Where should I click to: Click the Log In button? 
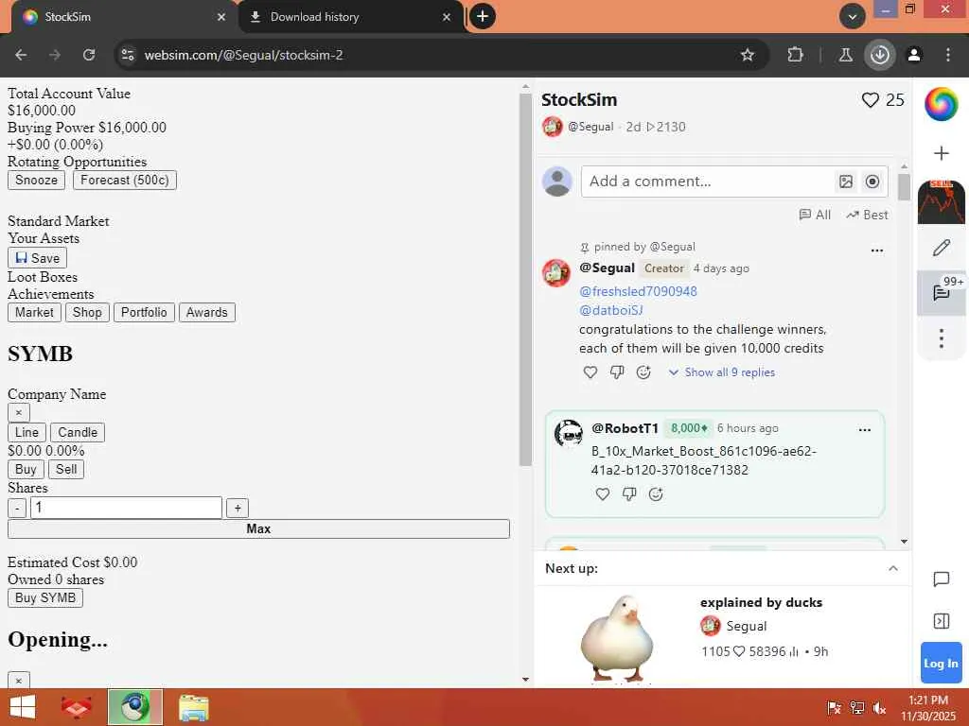pyautogui.click(x=942, y=663)
